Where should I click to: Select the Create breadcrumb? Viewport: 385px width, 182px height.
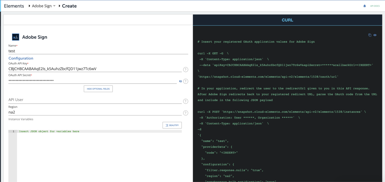(69, 6)
